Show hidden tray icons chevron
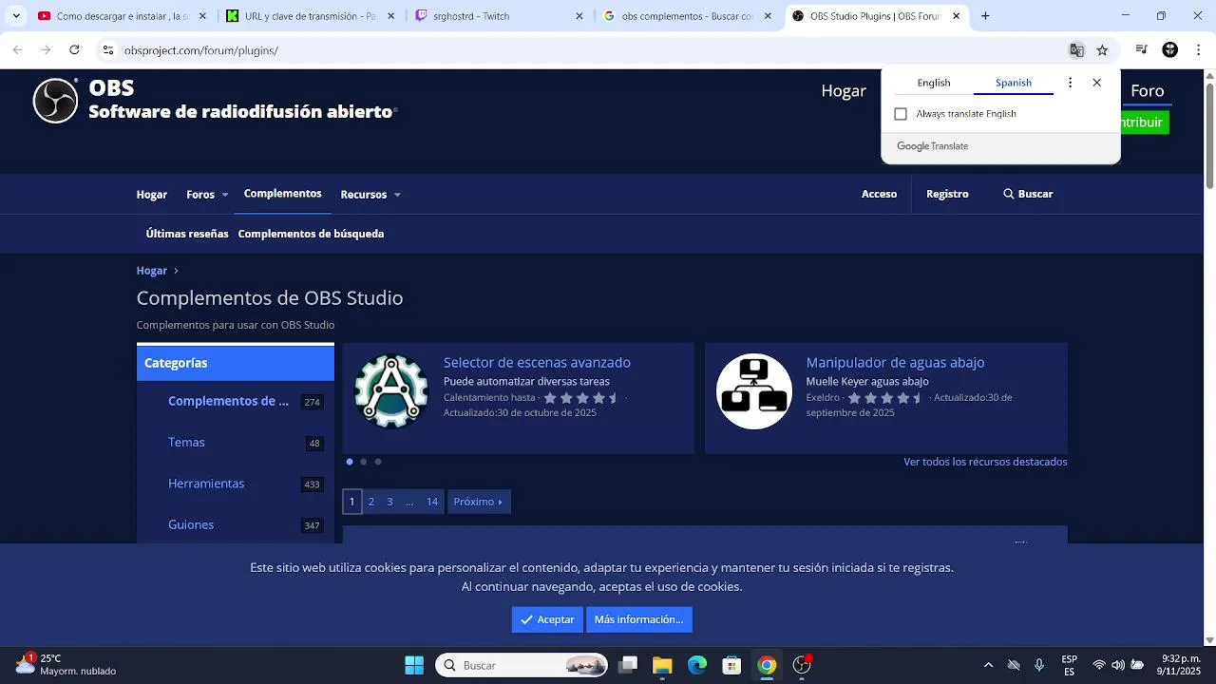 988,665
